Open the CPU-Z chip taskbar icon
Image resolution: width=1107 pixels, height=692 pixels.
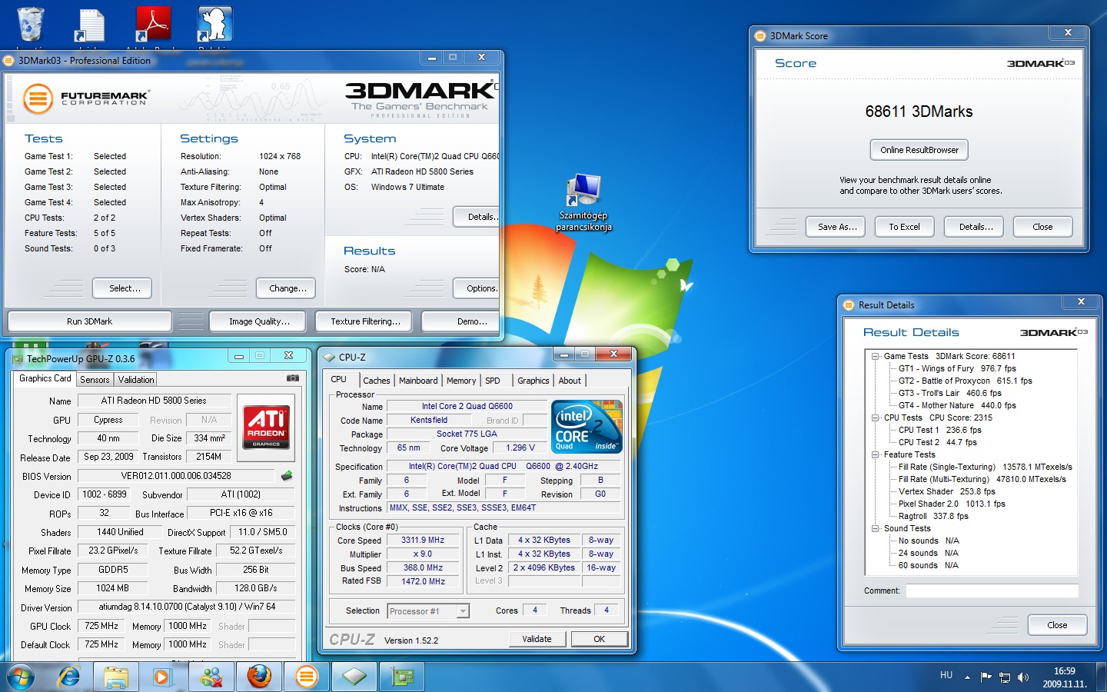coord(354,677)
